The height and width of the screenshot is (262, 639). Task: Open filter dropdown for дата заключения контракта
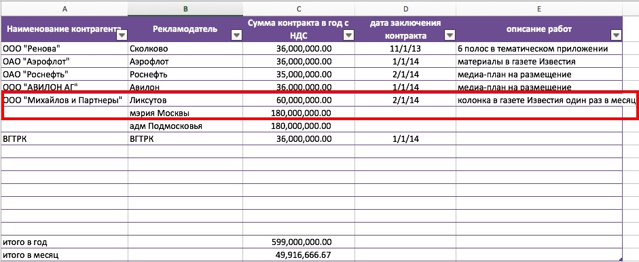tap(450, 36)
